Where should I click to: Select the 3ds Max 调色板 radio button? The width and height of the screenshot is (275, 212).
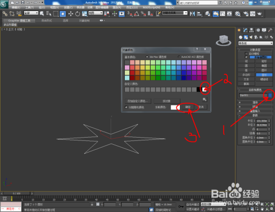click(x=147, y=57)
